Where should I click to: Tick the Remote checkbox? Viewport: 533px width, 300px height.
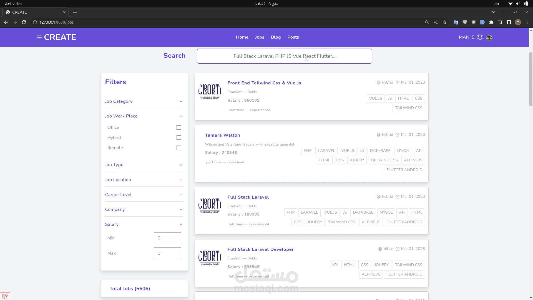pos(178,148)
